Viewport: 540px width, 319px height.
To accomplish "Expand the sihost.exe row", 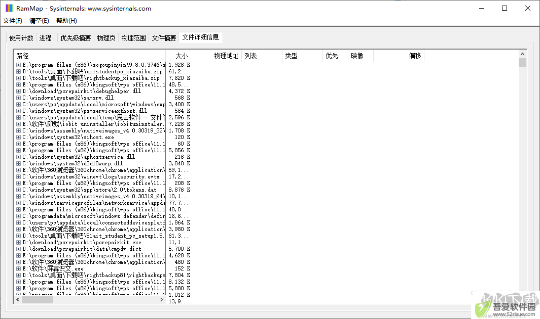I will [19, 138].
